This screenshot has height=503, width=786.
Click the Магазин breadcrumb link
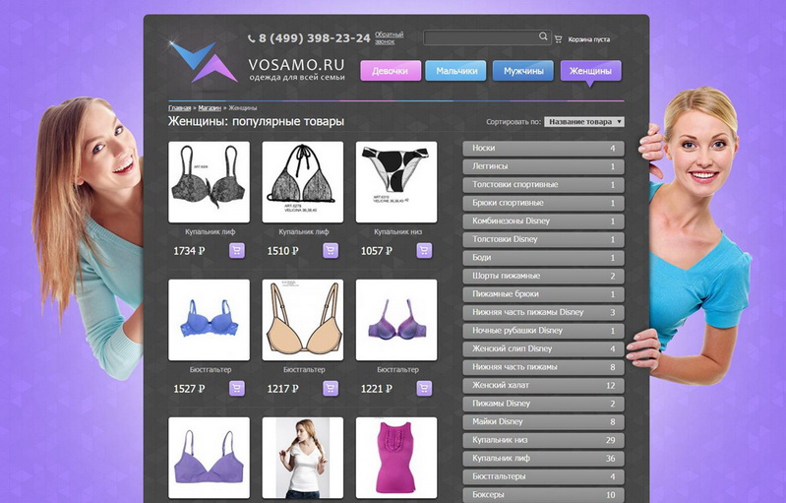210,107
